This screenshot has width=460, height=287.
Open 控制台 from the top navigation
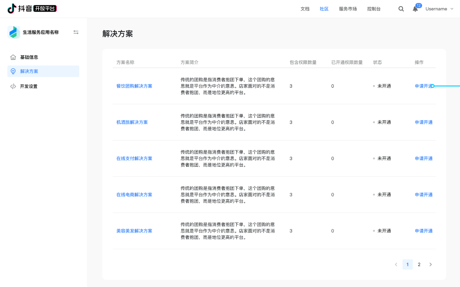374,9
